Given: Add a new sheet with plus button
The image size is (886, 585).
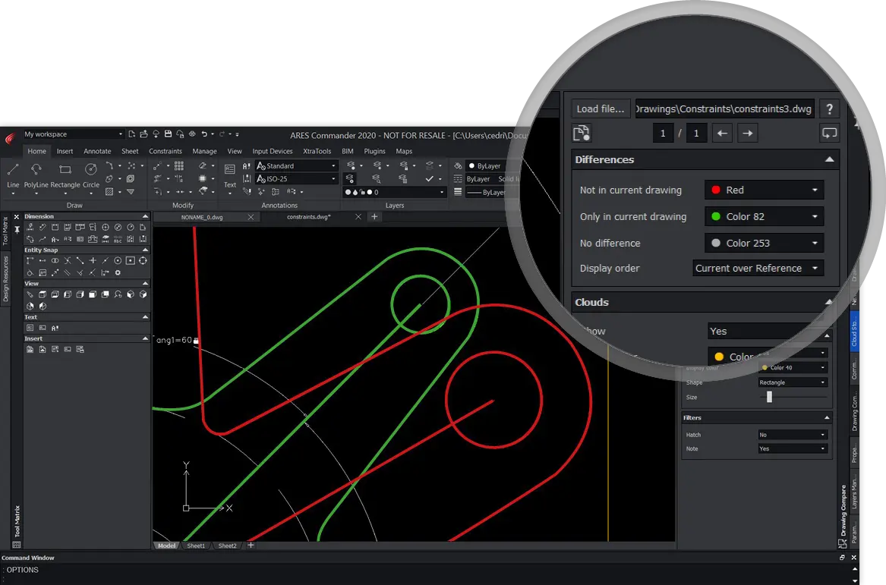Looking at the screenshot, I should click(x=251, y=546).
